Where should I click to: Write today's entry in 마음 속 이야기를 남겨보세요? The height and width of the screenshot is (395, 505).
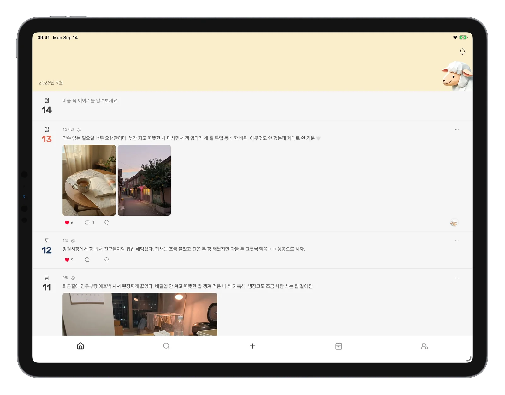coord(91,101)
